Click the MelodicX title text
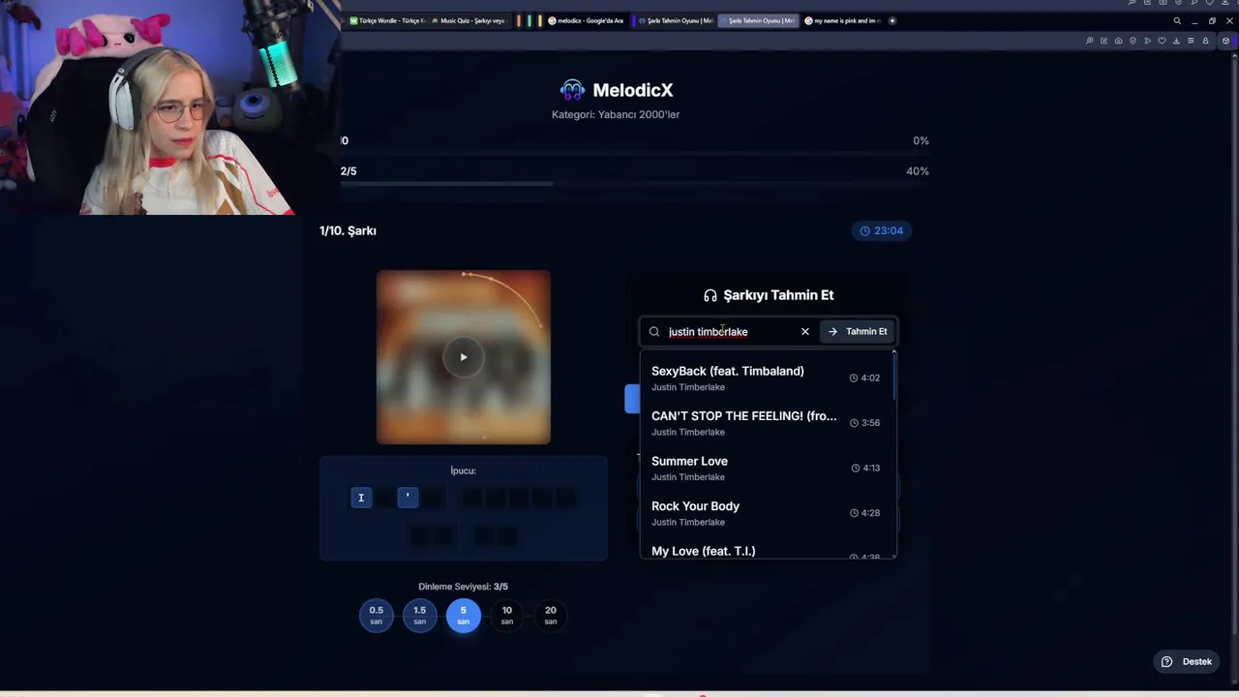Viewport: 1239px width, 697px height. point(633,90)
